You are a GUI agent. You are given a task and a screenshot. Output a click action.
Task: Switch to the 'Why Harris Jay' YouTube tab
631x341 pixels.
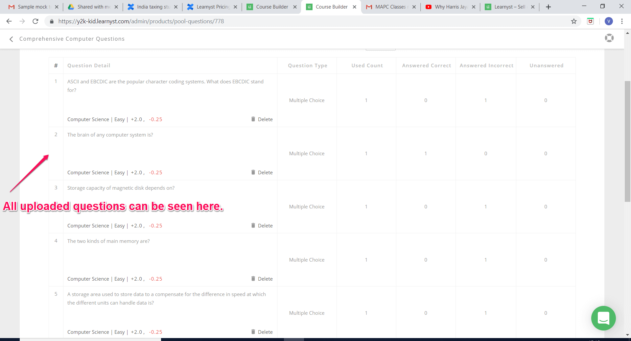pos(450,7)
